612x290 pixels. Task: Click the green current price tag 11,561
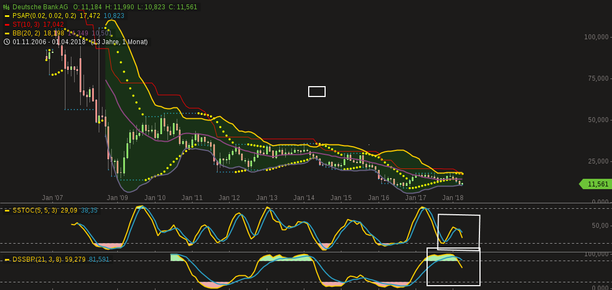point(595,184)
